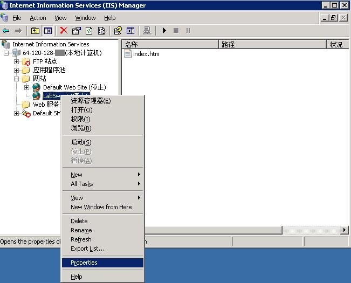Screen dimensions: 351x283
Task: Click the horizontal scrollbar thumb
Action: 214,230
